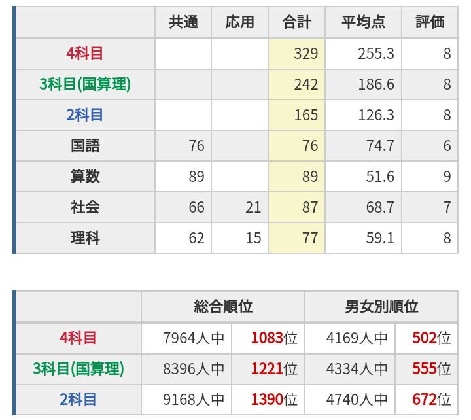Click the average value 186.6

[x=375, y=84]
